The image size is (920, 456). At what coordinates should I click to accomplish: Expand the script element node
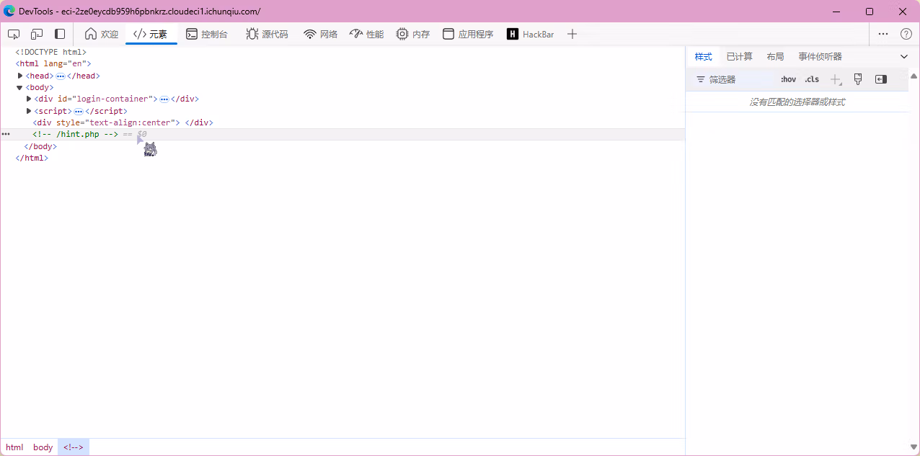[x=29, y=111]
